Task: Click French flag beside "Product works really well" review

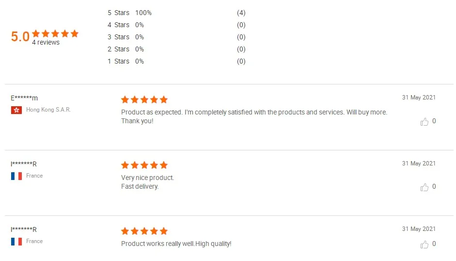Action: tap(16, 242)
